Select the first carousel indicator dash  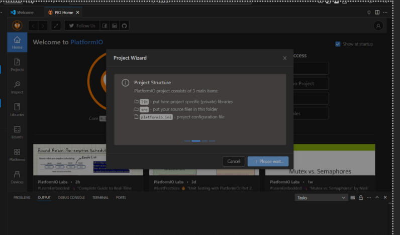coord(187,141)
